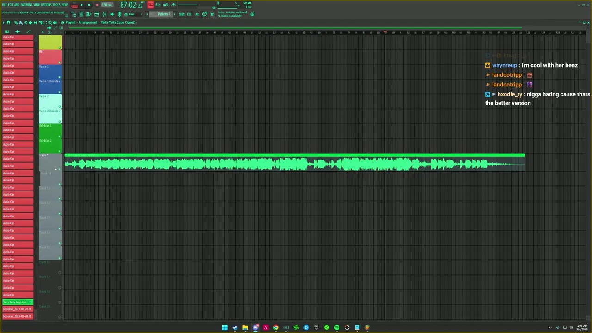Open the TOOLS menu
The height and width of the screenshot is (333, 592).
(56, 5)
